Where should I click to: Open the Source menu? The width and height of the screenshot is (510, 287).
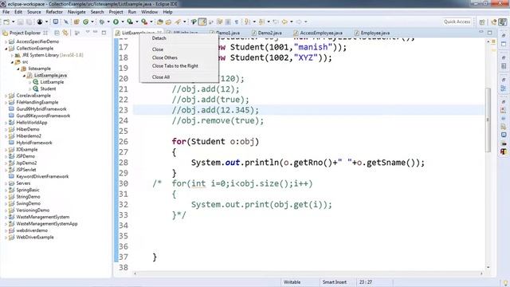point(34,12)
